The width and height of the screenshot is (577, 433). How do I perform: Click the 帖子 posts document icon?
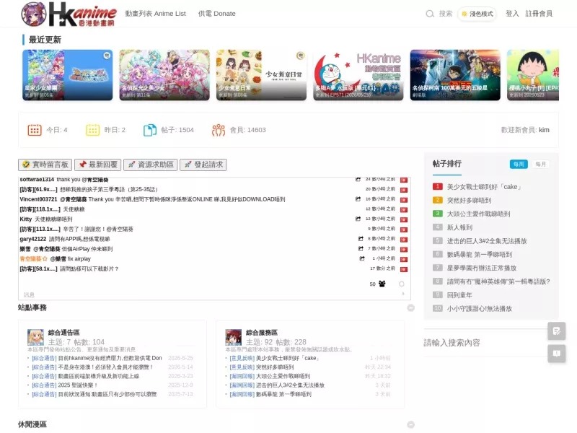click(150, 130)
